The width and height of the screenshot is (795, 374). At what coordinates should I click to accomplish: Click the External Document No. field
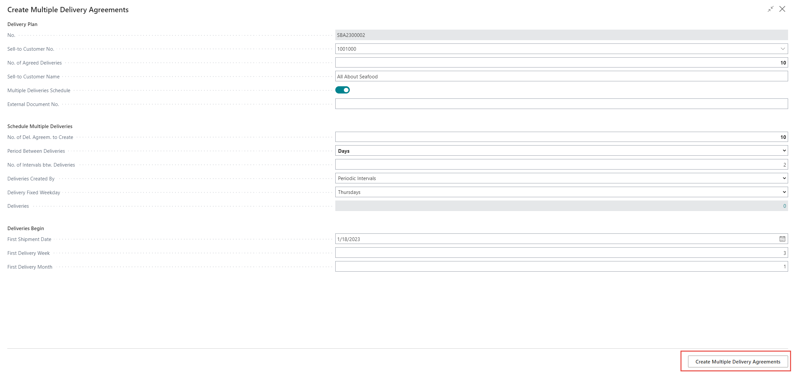[561, 104]
